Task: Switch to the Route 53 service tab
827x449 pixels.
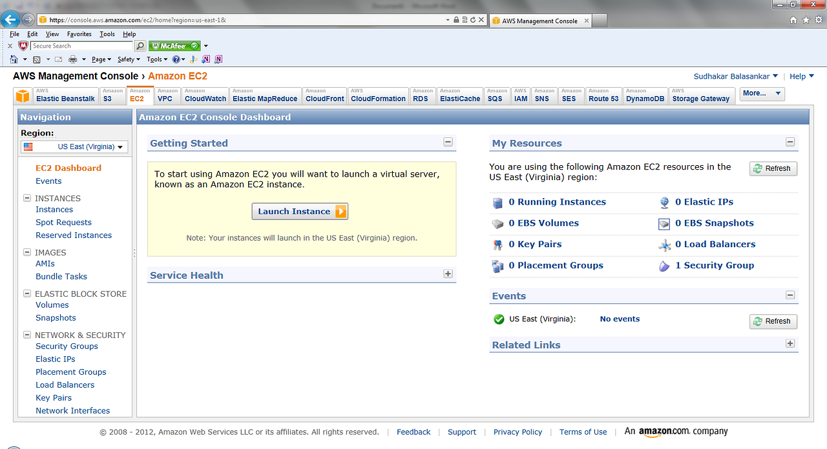Action: 603,95
